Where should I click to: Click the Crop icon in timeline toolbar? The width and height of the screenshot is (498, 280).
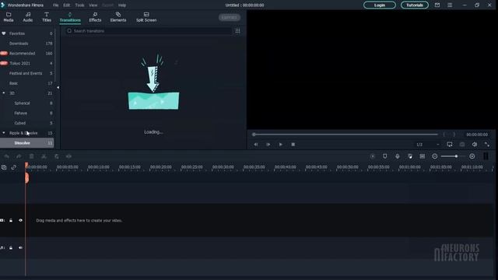(x=57, y=156)
